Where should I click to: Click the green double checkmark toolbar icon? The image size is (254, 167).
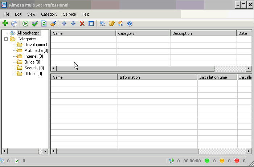[35, 24]
